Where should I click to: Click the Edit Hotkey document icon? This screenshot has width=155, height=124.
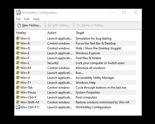coord(49,25)
